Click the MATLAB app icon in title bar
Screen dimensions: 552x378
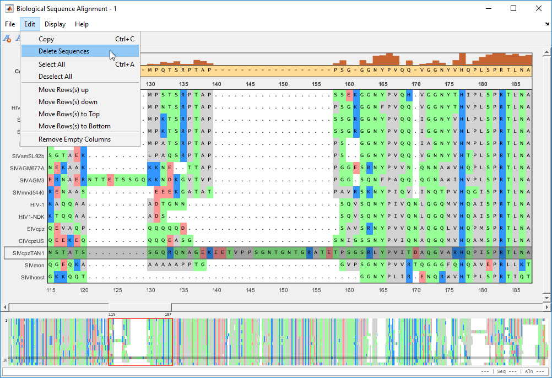coord(9,9)
